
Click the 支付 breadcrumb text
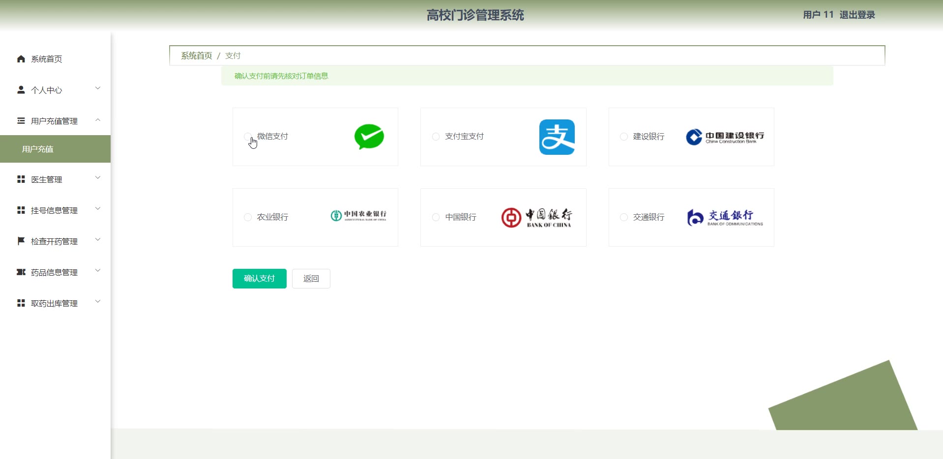[233, 56]
